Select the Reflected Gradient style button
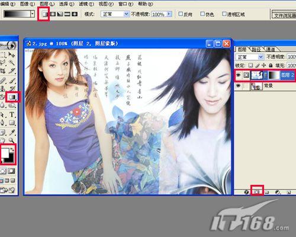 point(67,14)
